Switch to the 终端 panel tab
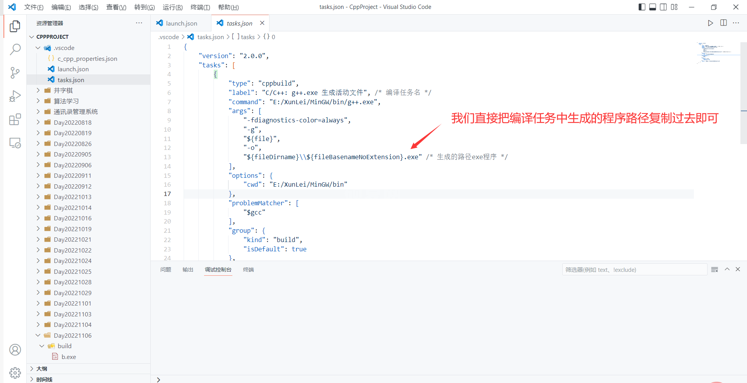The width and height of the screenshot is (747, 383). coord(248,270)
